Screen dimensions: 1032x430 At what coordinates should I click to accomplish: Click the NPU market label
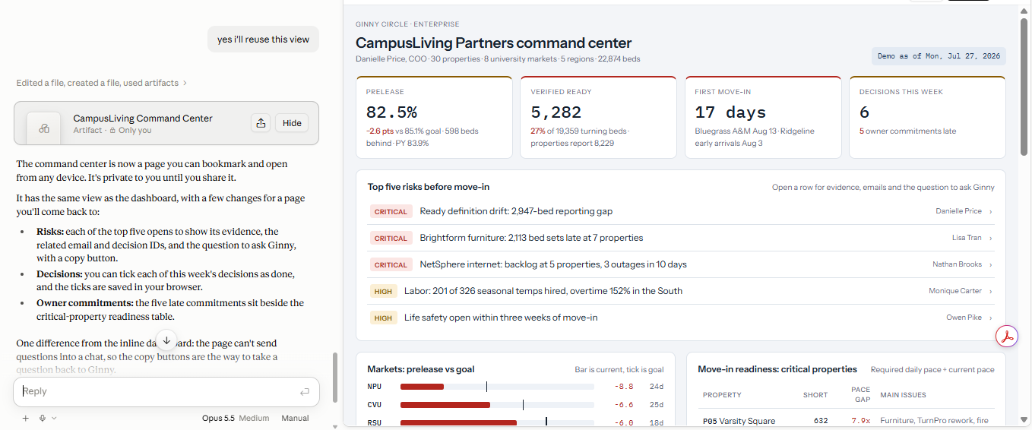pyautogui.click(x=375, y=387)
